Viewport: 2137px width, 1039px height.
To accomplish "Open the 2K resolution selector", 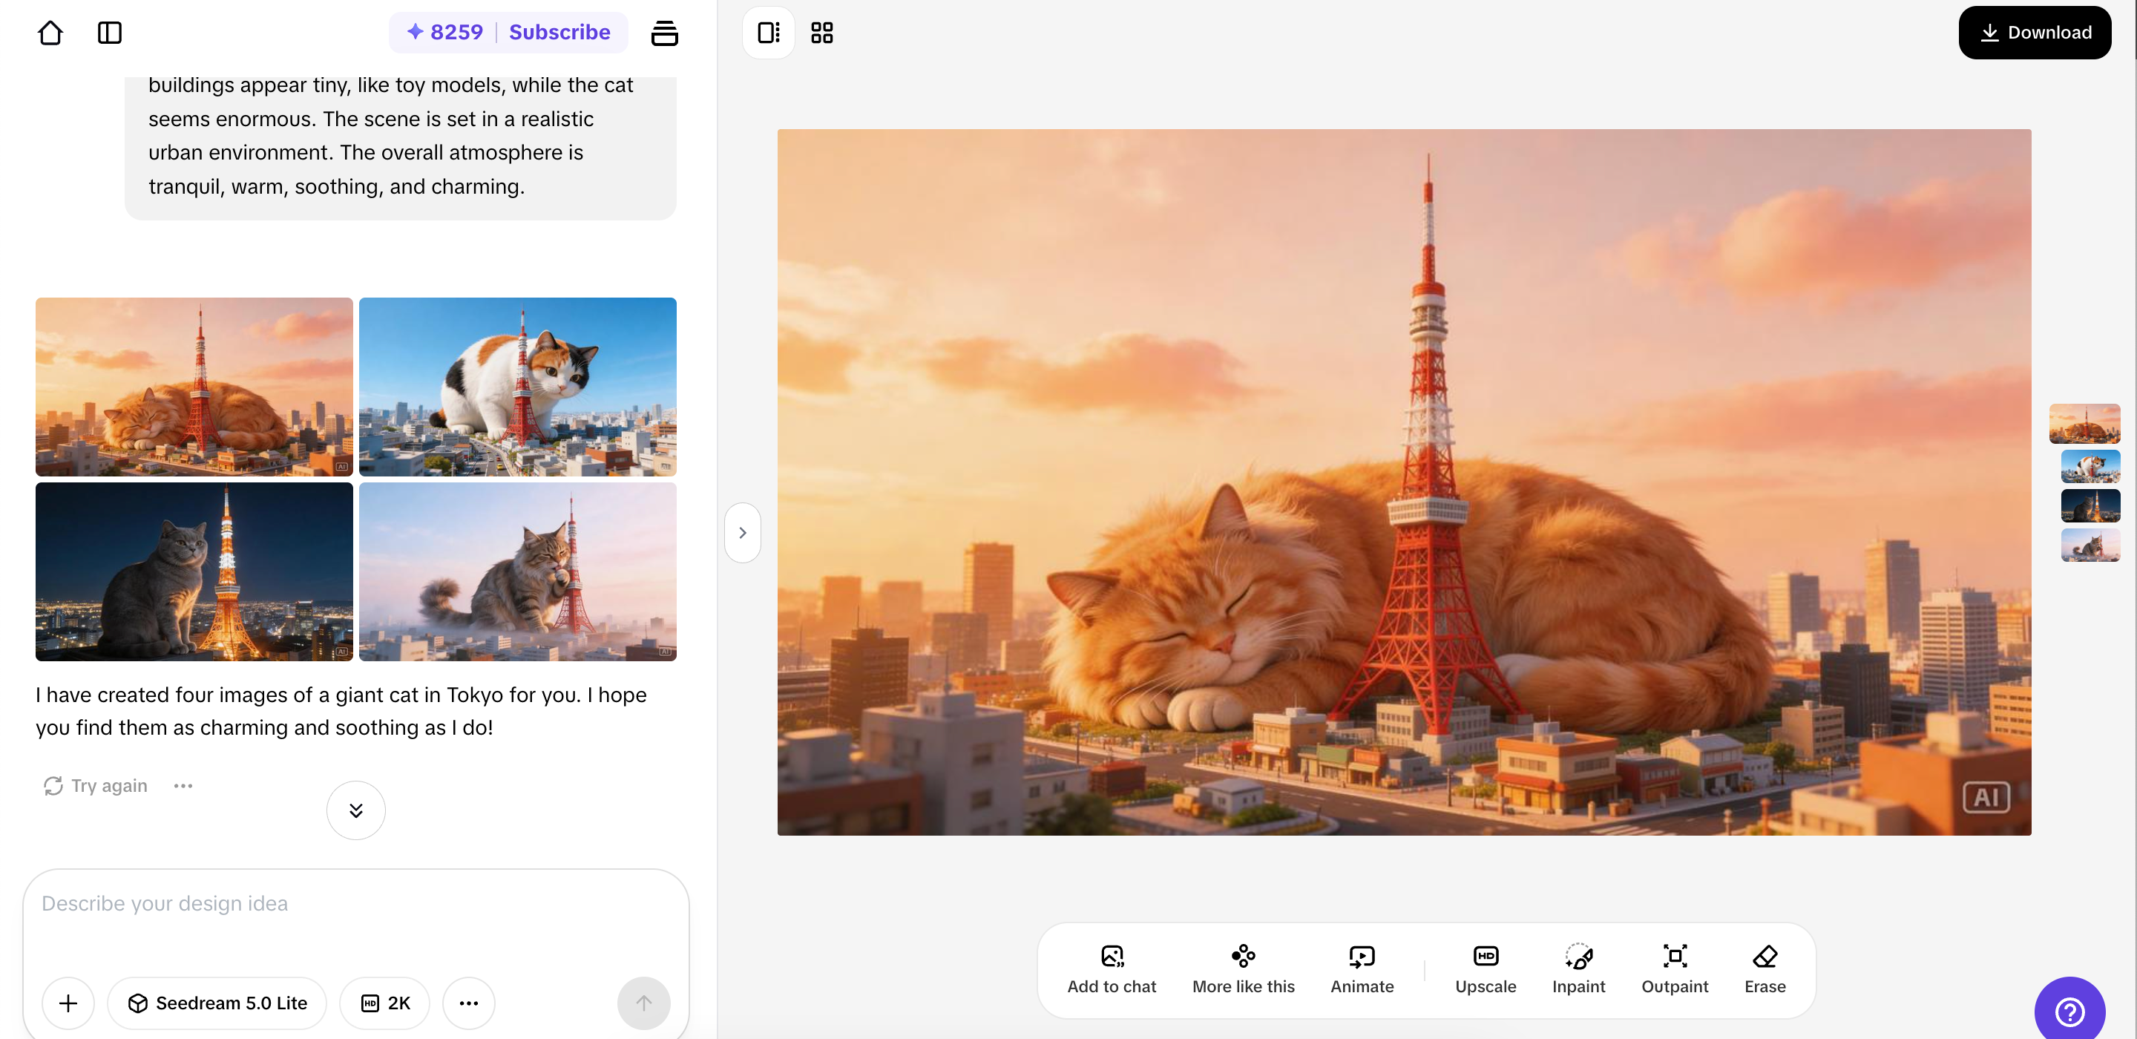I will 385,1003.
